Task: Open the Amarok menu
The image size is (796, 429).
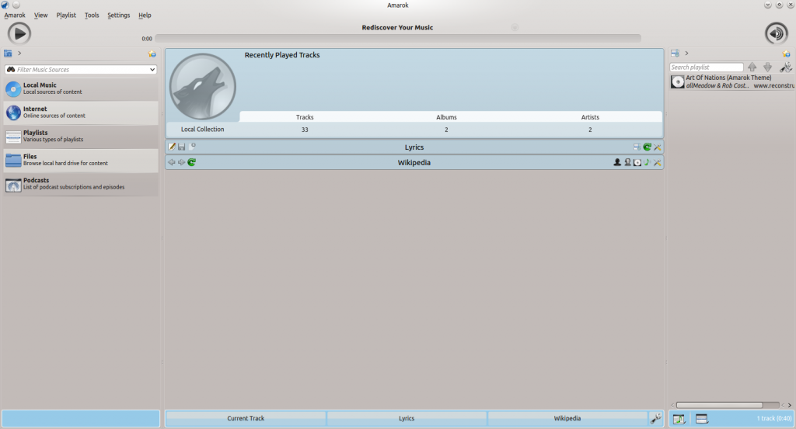Action: point(15,16)
